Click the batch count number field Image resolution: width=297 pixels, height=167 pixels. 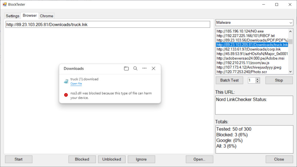coord(252,80)
